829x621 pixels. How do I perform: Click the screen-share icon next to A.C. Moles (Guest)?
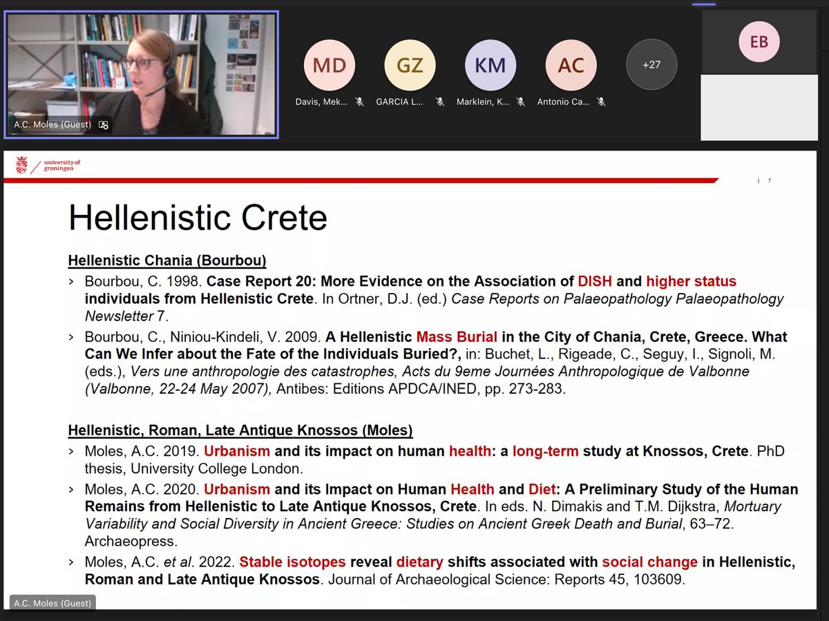[x=104, y=125]
